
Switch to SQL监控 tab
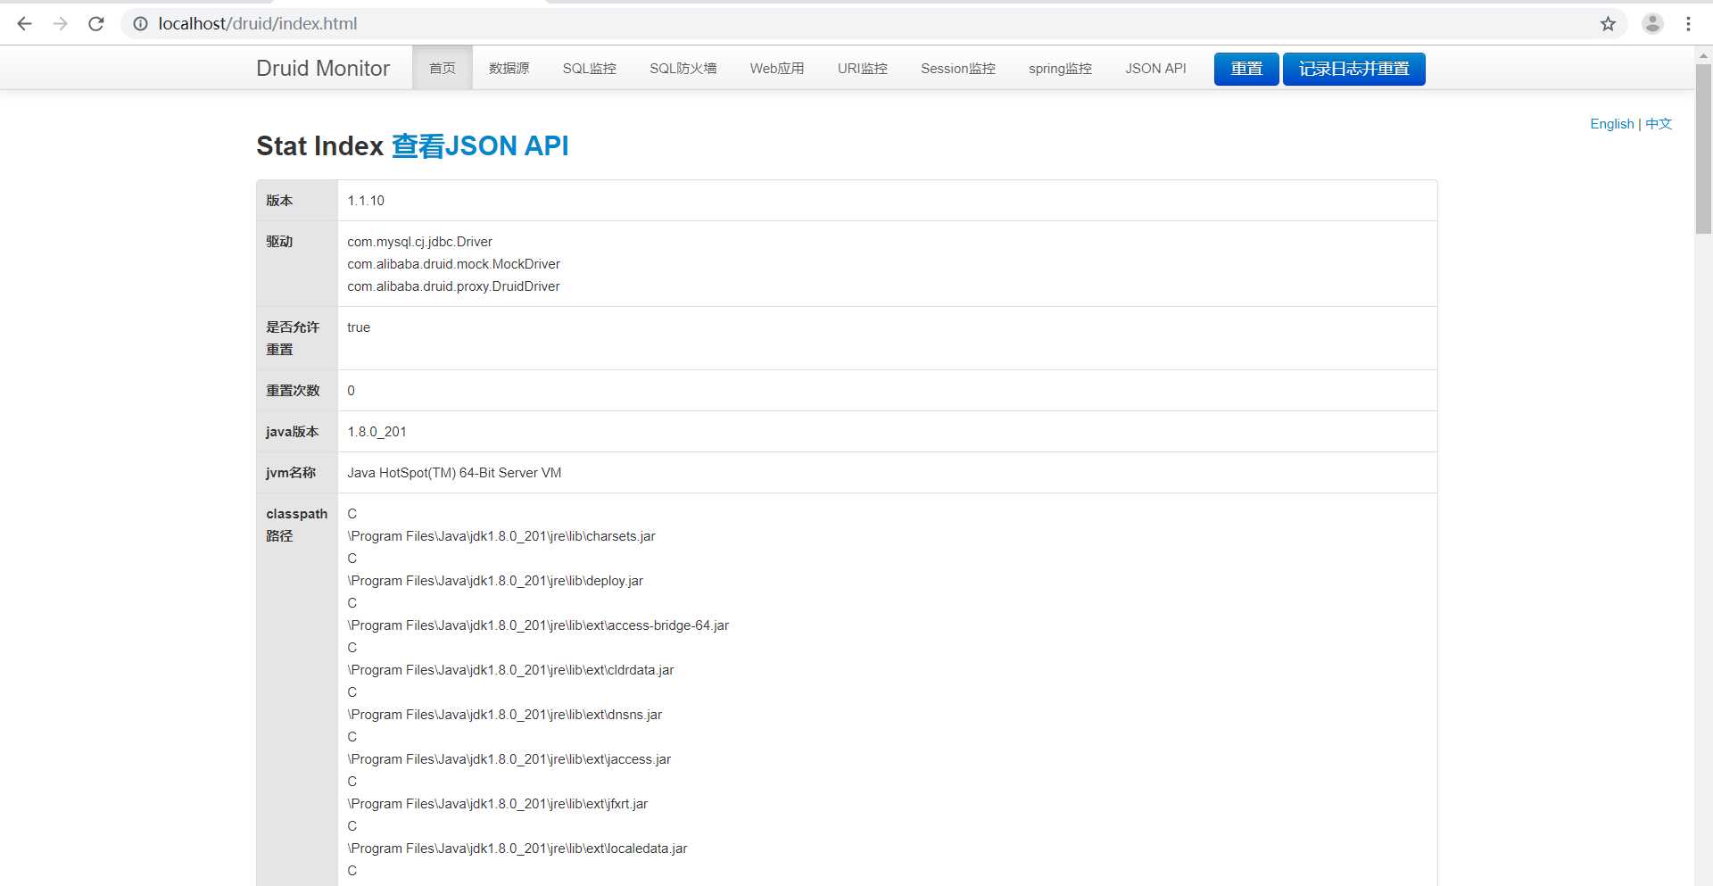click(589, 69)
